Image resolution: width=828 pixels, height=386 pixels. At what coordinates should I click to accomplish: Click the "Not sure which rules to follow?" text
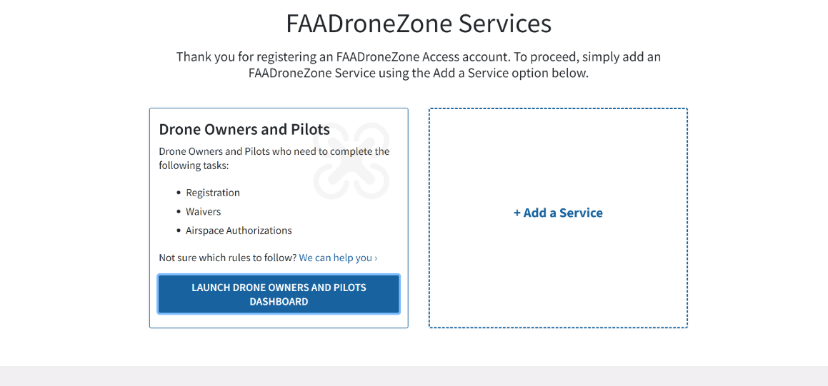coord(227,258)
